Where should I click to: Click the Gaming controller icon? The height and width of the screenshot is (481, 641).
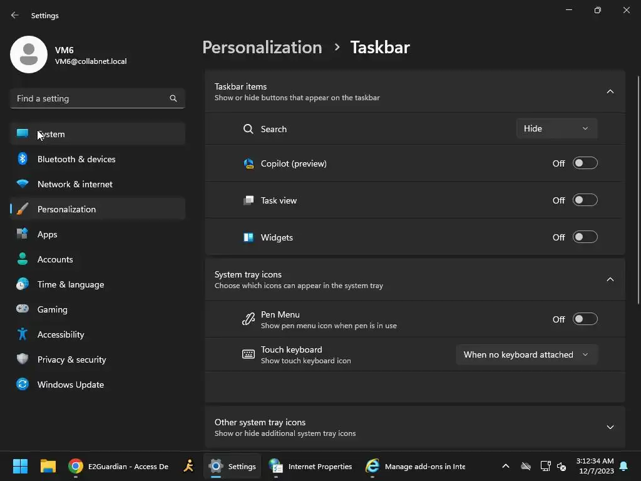23,309
